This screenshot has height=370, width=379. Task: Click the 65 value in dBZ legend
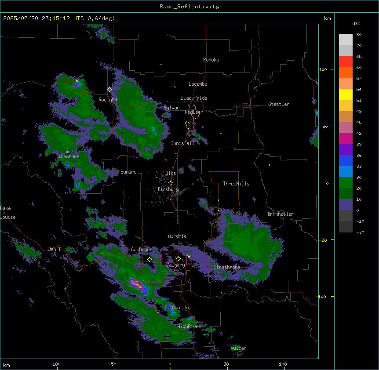359,57
